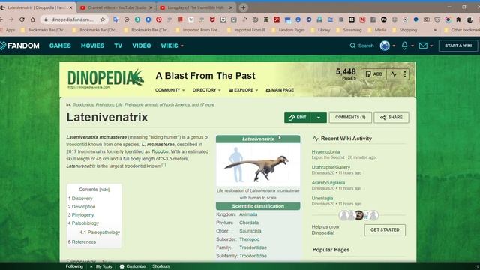
Task: Open the Chrome extensions puzzle icon
Action: [x=458, y=19]
